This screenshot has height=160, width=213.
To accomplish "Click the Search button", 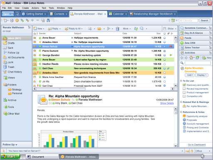I will [x=204, y=20].
